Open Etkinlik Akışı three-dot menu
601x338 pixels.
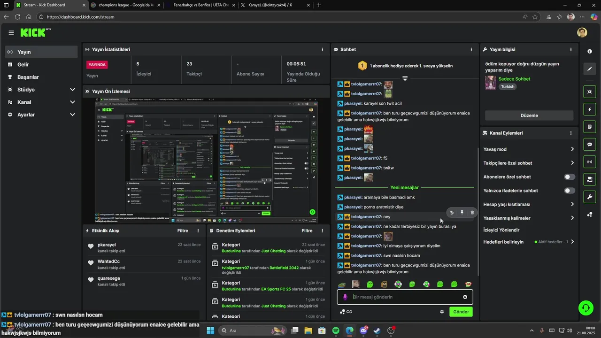pyautogui.click(x=198, y=231)
